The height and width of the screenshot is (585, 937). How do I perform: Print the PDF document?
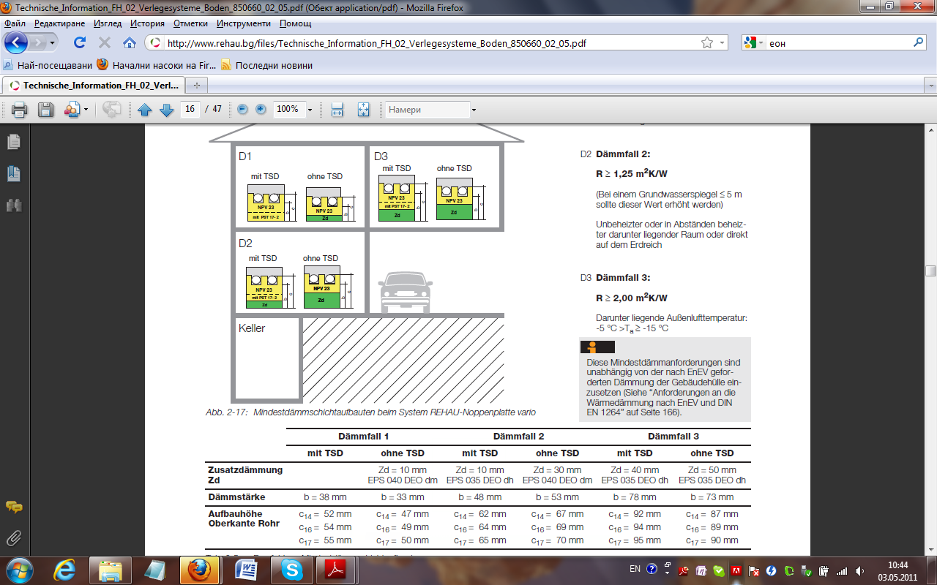[19, 110]
